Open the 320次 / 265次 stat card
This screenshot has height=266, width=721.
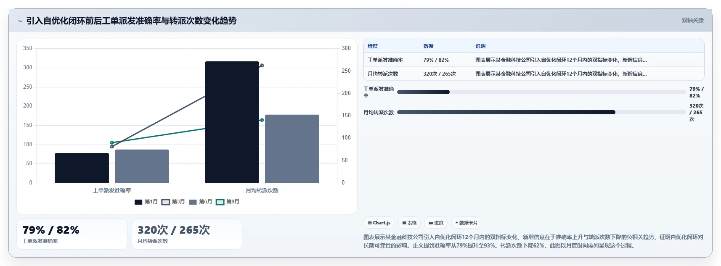pos(187,234)
